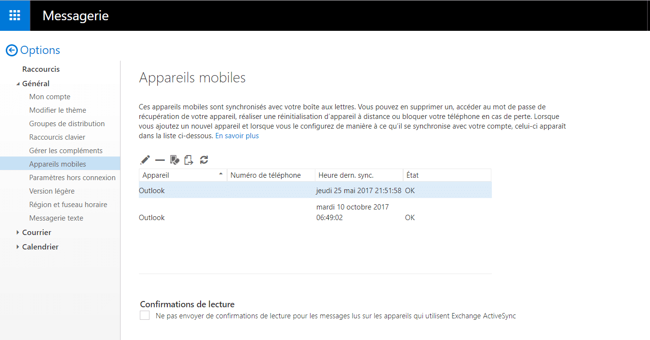Select Outlook row synced 25 mai 2017
This screenshot has height=340, width=650.
(x=315, y=190)
